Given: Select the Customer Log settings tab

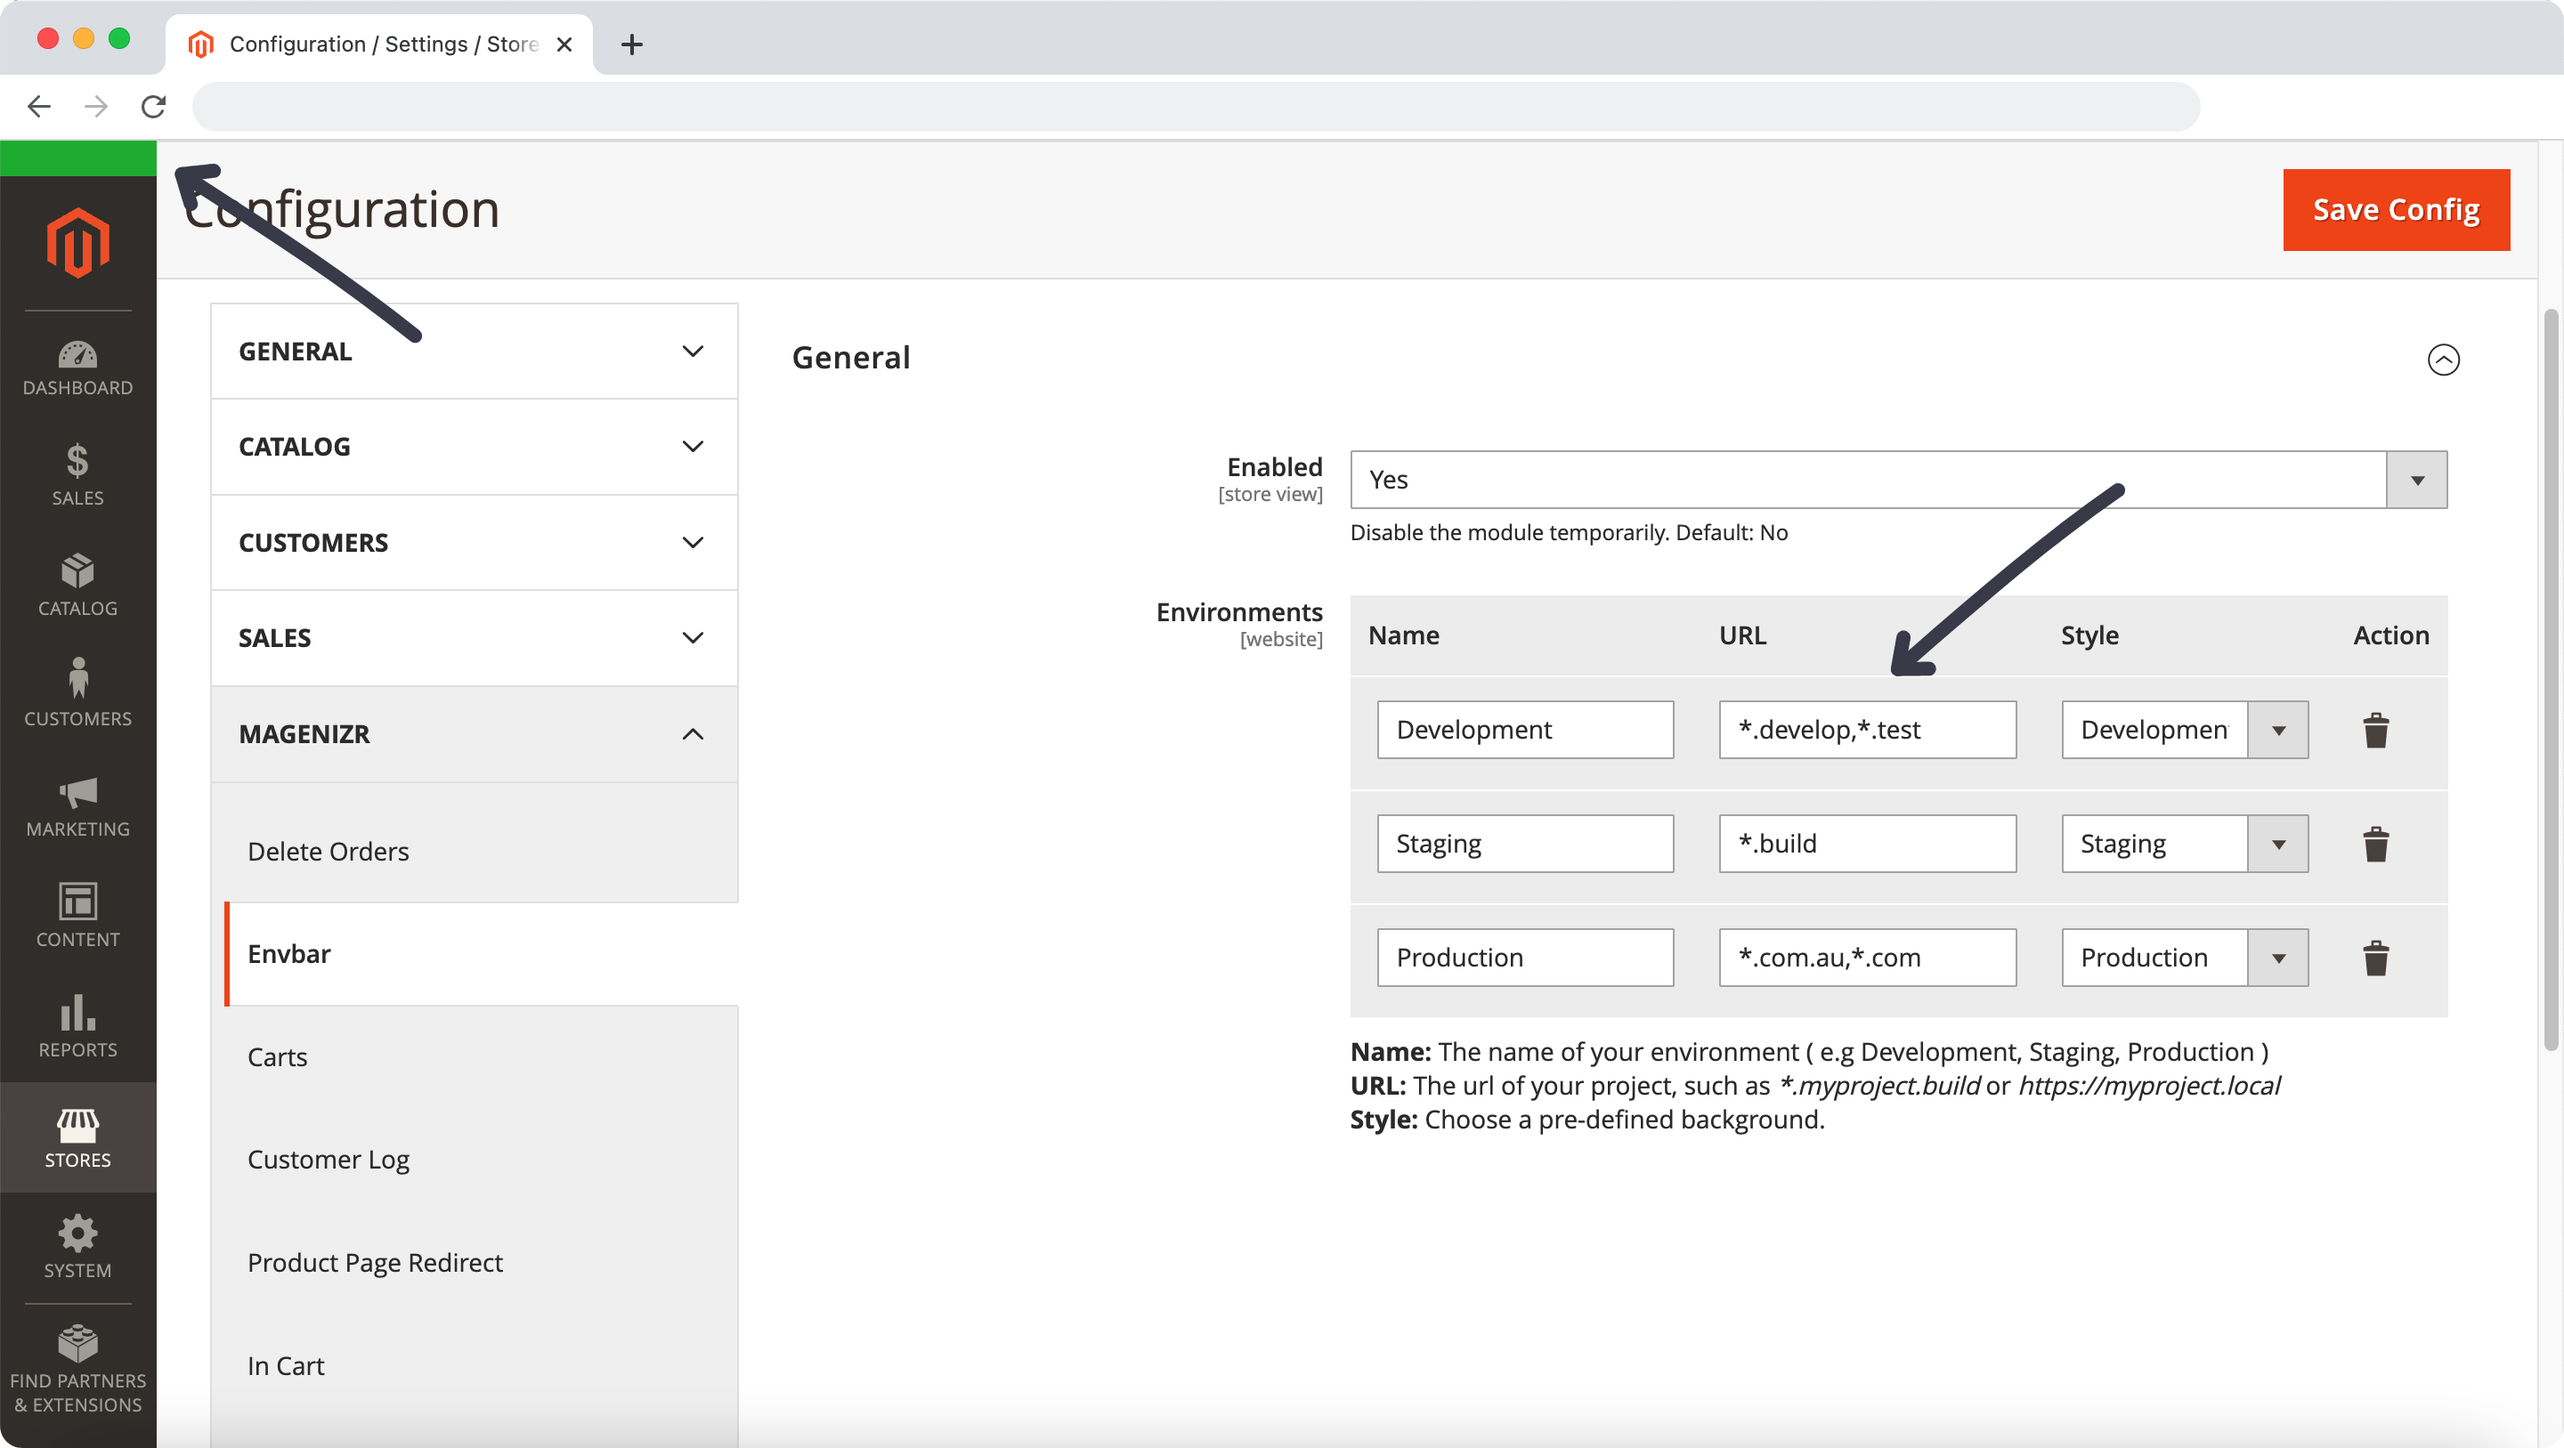Looking at the screenshot, I should [x=329, y=1160].
